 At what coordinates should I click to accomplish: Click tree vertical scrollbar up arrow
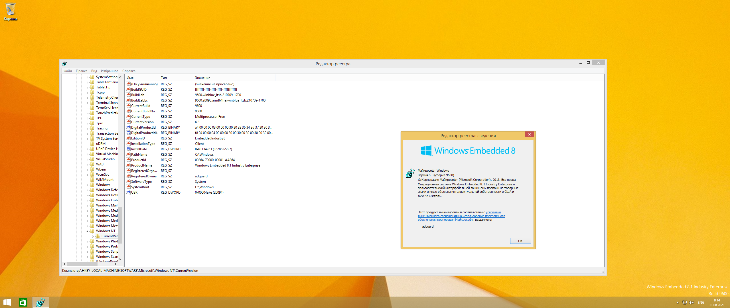pyautogui.click(x=120, y=77)
